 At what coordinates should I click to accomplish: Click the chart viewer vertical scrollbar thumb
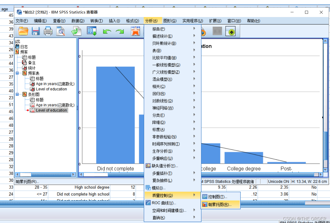pos(325,145)
